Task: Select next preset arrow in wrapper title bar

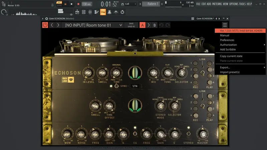Action: click(x=219, y=19)
